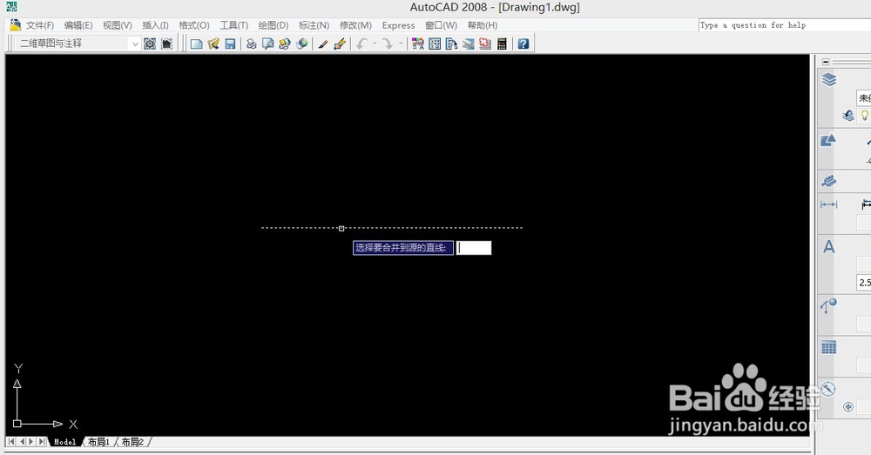Go to next layout tab arrow

pos(31,442)
